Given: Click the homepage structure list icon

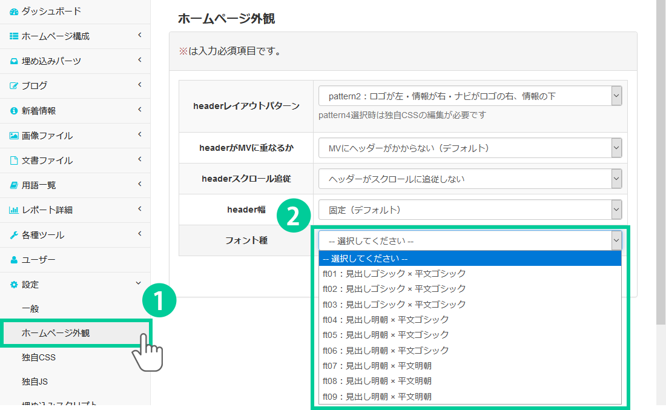Looking at the screenshot, I should click(x=14, y=36).
